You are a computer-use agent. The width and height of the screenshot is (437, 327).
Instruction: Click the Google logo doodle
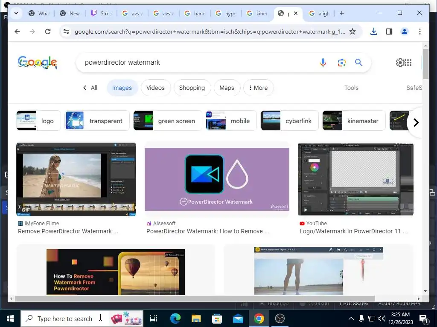(x=38, y=62)
